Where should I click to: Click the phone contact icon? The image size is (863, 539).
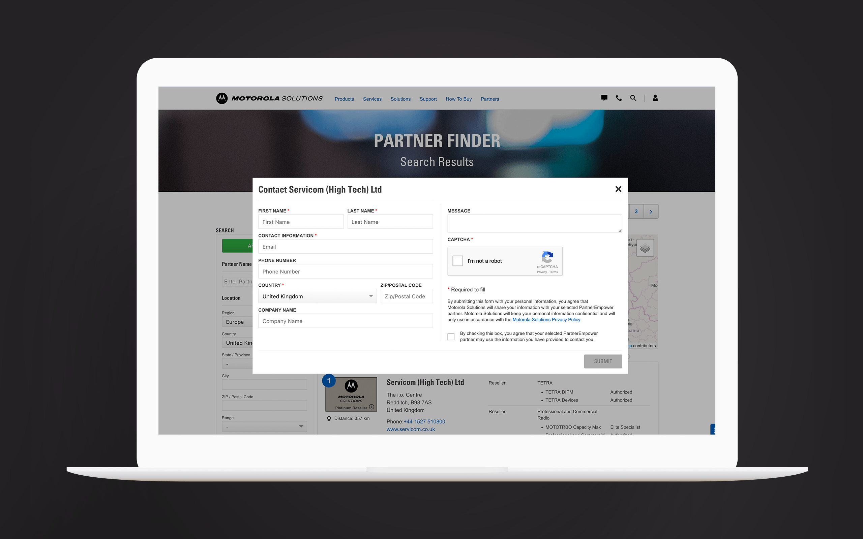(x=619, y=98)
